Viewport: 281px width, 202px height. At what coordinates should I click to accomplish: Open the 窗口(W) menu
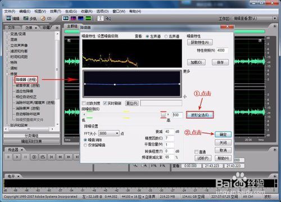click(x=119, y=11)
